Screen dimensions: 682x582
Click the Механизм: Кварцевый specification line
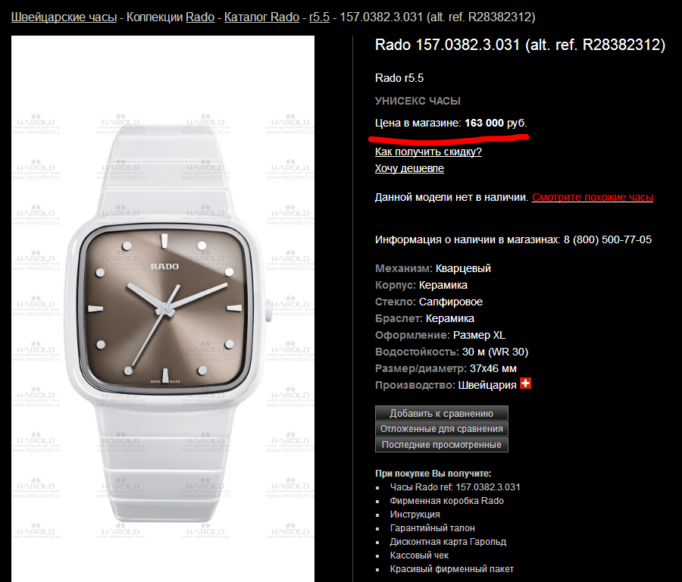(433, 268)
